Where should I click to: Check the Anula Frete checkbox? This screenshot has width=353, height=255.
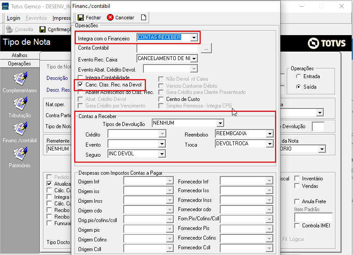point(297,201)
